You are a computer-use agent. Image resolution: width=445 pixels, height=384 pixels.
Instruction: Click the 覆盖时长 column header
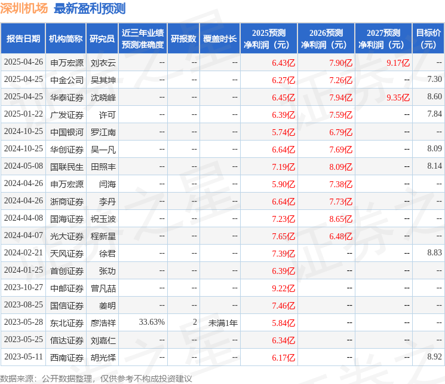[220, 39]
